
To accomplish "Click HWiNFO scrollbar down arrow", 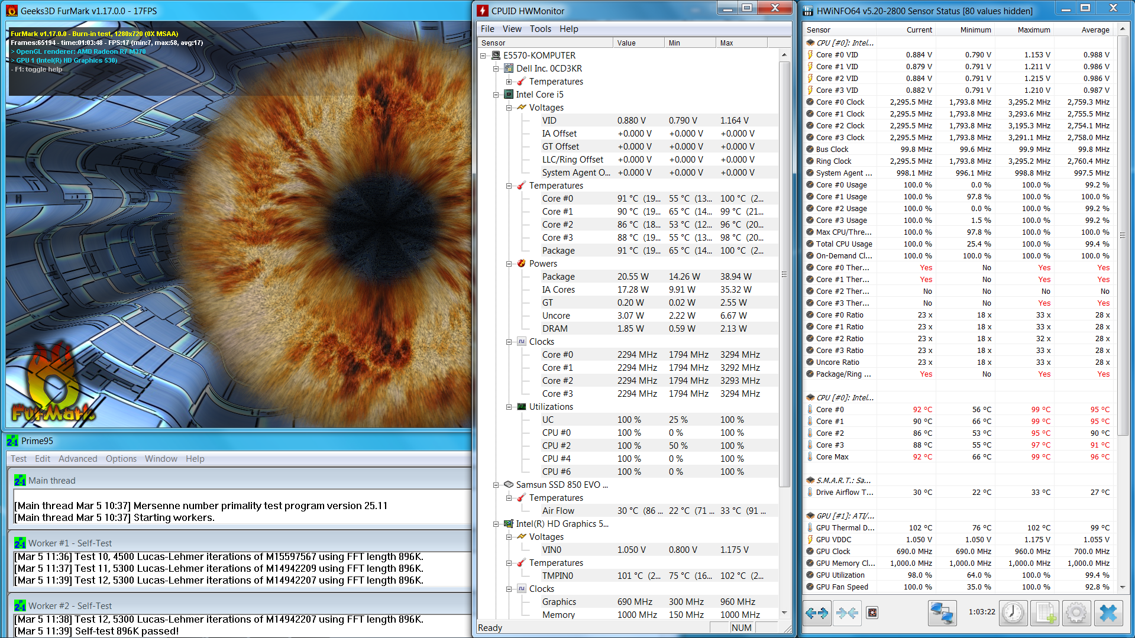I will (x=1123, y=587).
